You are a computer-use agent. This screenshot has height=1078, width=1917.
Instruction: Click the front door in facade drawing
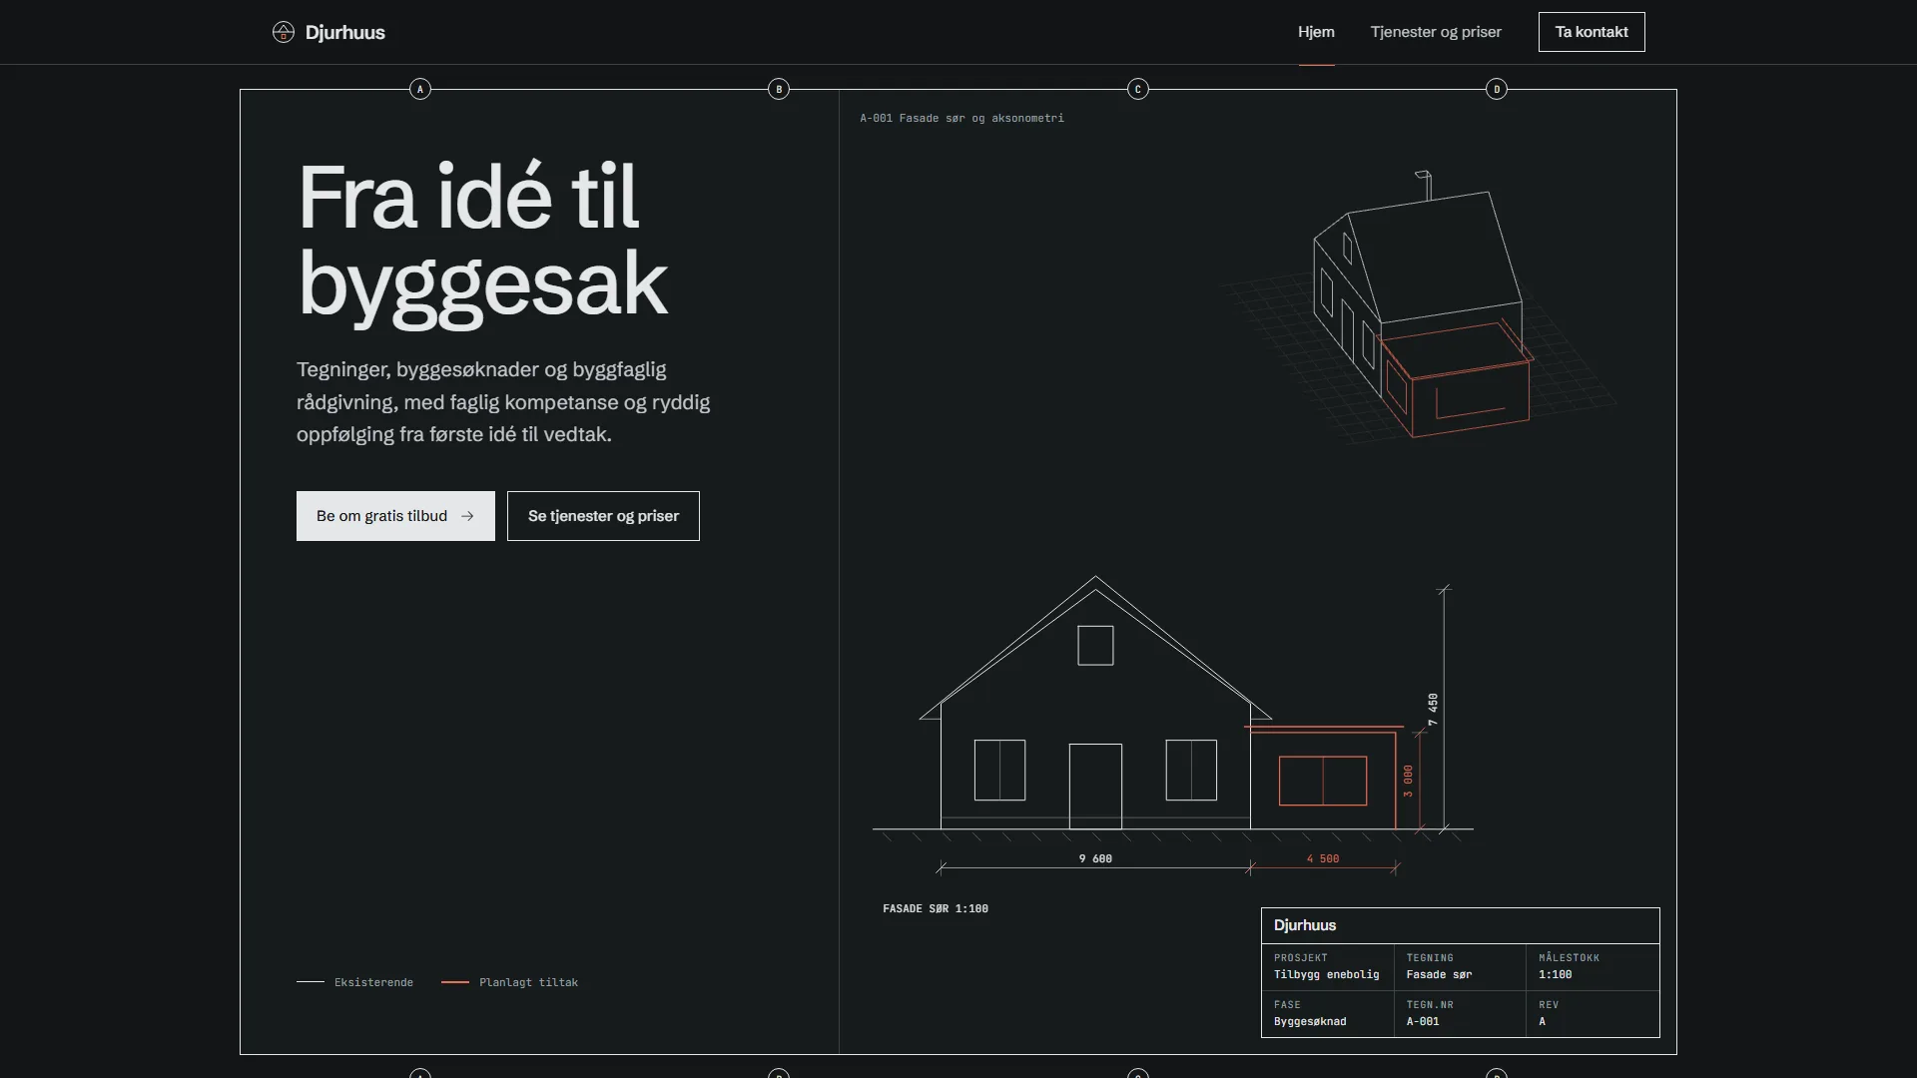[1095, 786]
